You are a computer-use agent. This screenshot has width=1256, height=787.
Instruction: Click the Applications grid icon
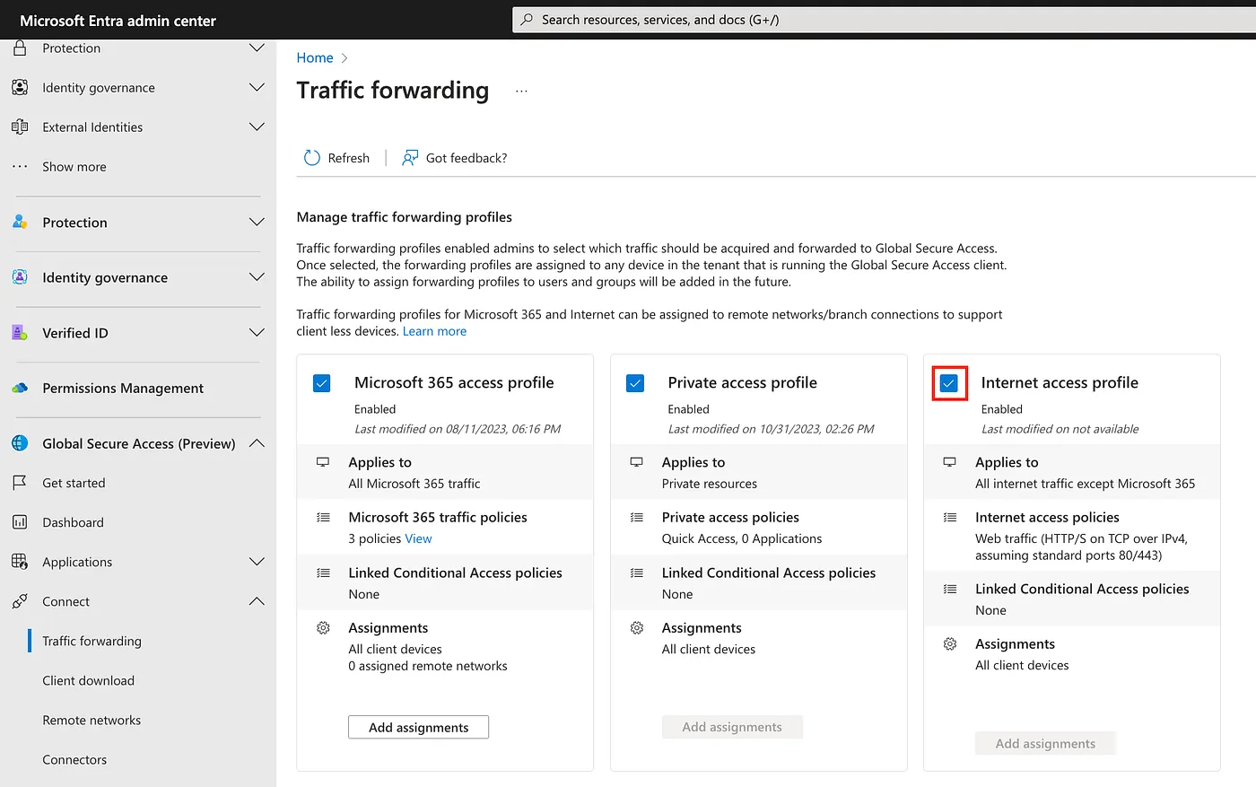(x=20, y=562)
